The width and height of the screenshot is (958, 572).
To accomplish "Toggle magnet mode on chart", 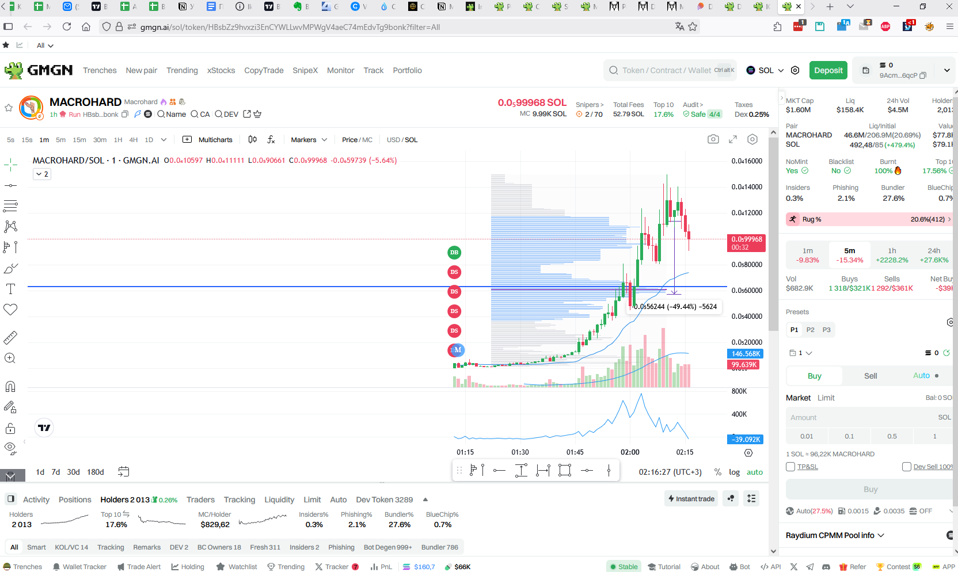I will click(10, 386).
